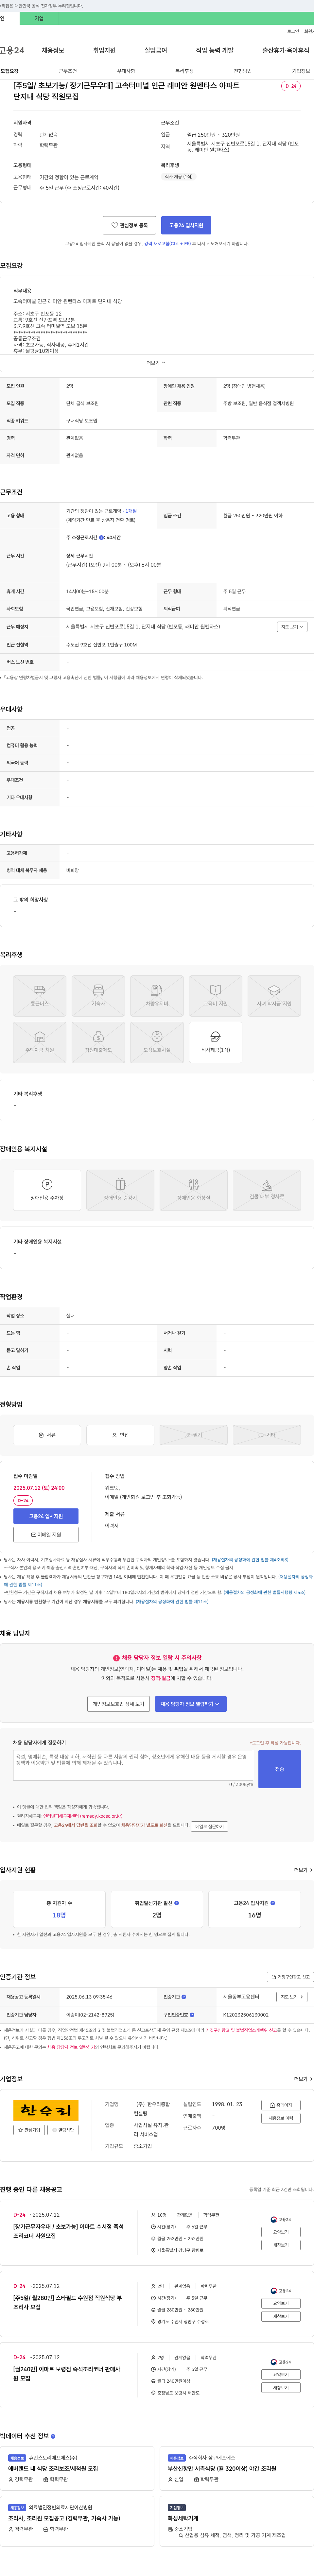Click the 자녀 학자금 지원 icon
314x2576 pixels.
274,996
